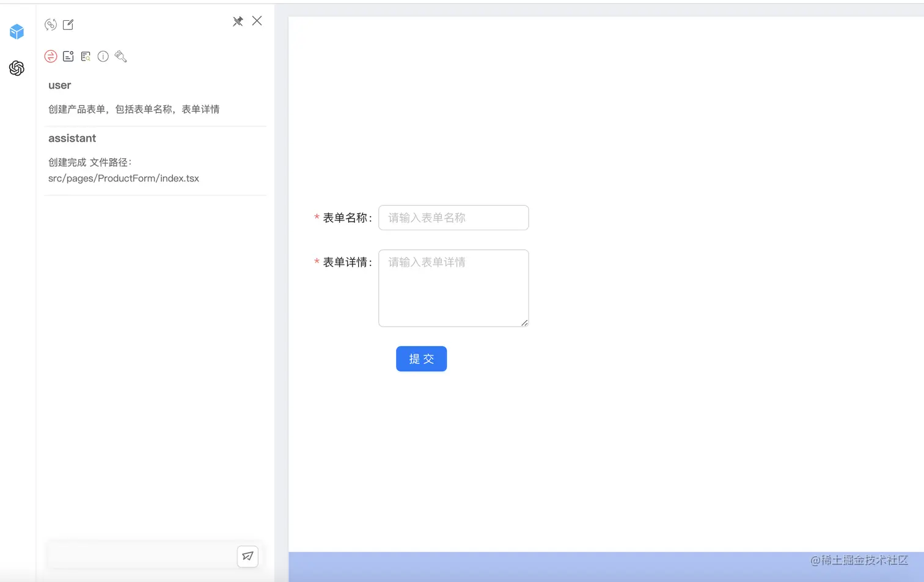
Task: Select the user message header
Action: (x=59, y=85)
